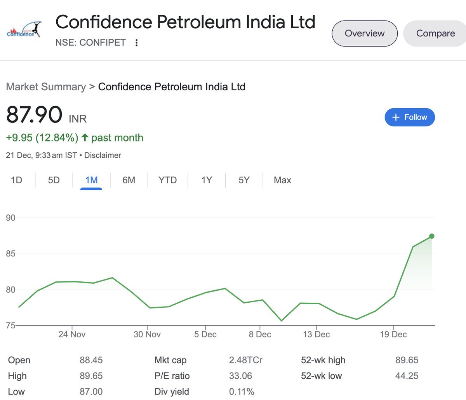Click the 52-wk low label
The width and height of the screenshot is (466, 400).
(x=322, y=376)
